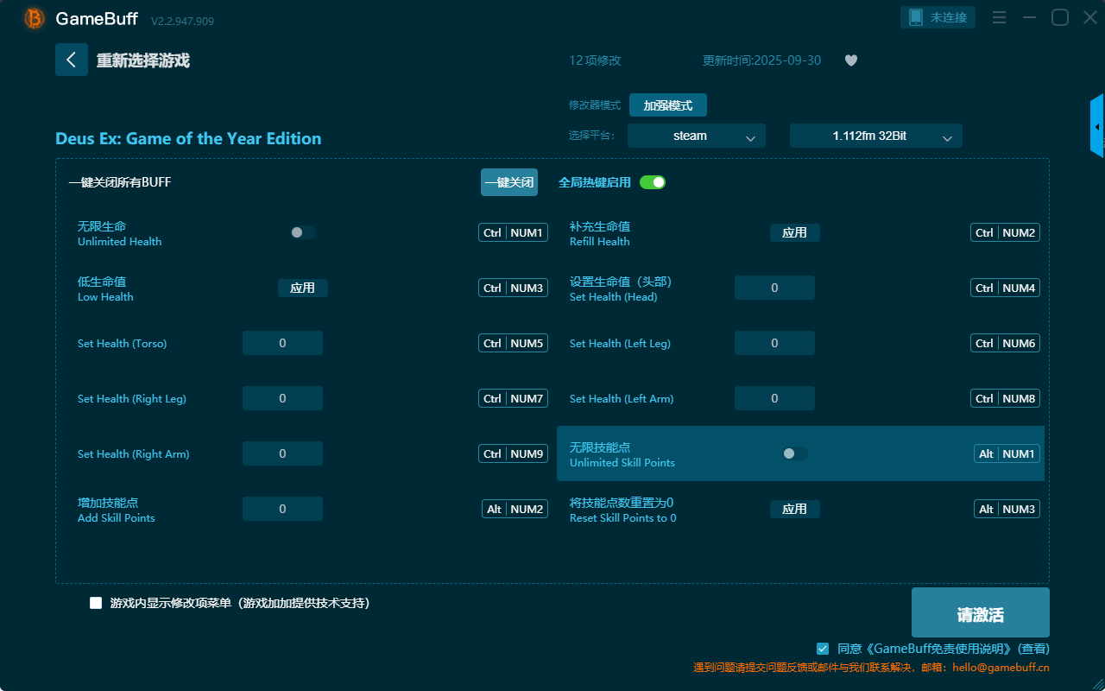Select the 加强模式 trainer mode
The image size is (1105, 691).
point(667,105)
